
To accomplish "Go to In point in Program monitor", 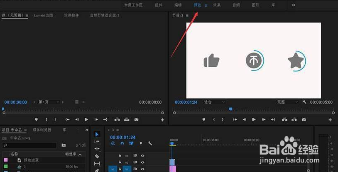I will 235,119.
